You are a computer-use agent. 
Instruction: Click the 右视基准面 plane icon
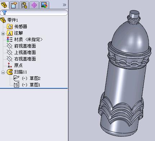[x=9, y=59]
